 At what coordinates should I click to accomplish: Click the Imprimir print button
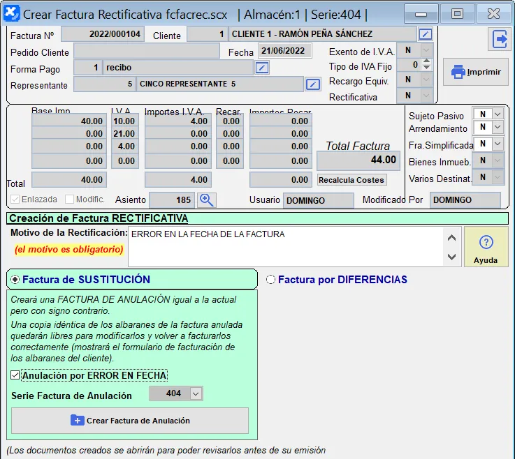(476, 72)
